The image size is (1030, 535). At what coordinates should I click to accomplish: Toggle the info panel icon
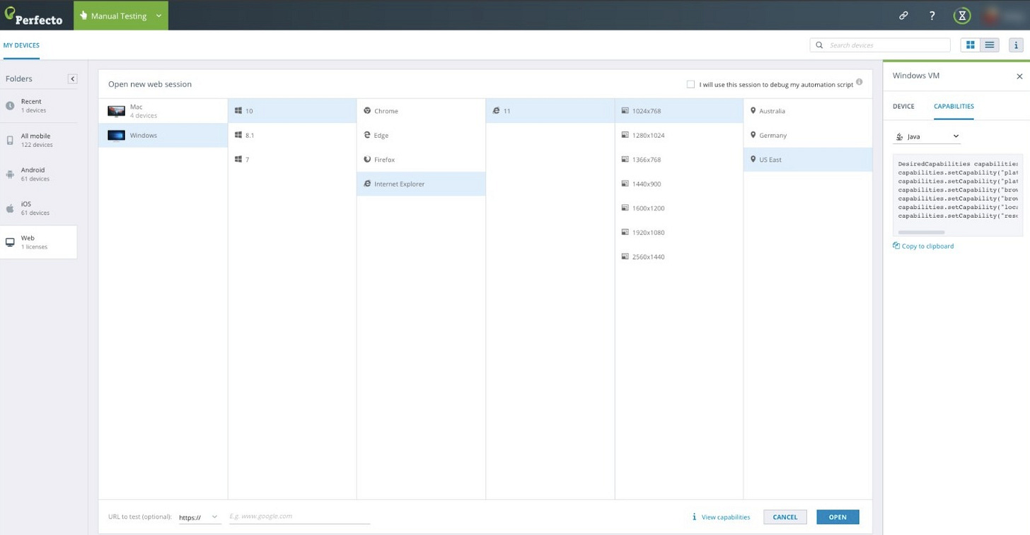pos(1016,45)
